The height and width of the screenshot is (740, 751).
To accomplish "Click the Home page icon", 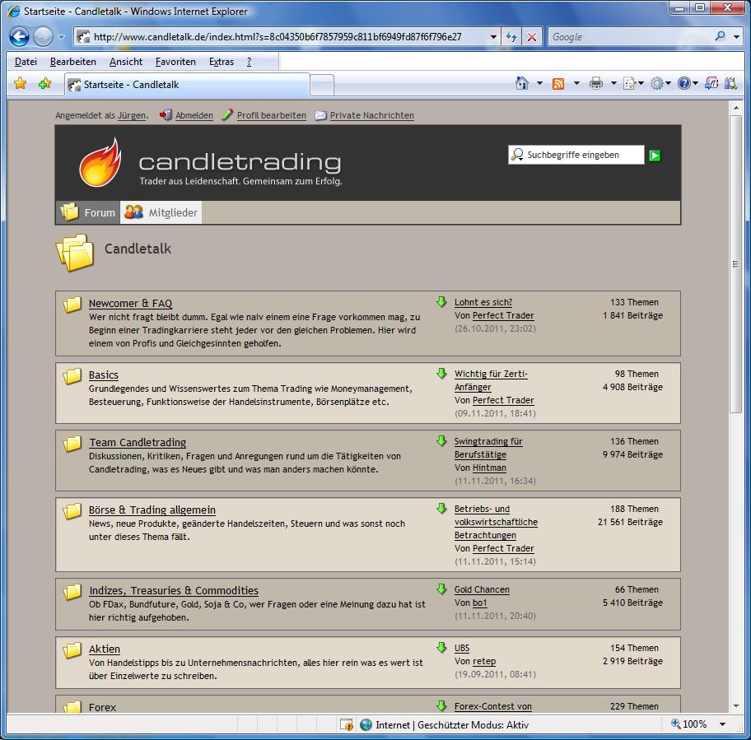I will point(522,84).
